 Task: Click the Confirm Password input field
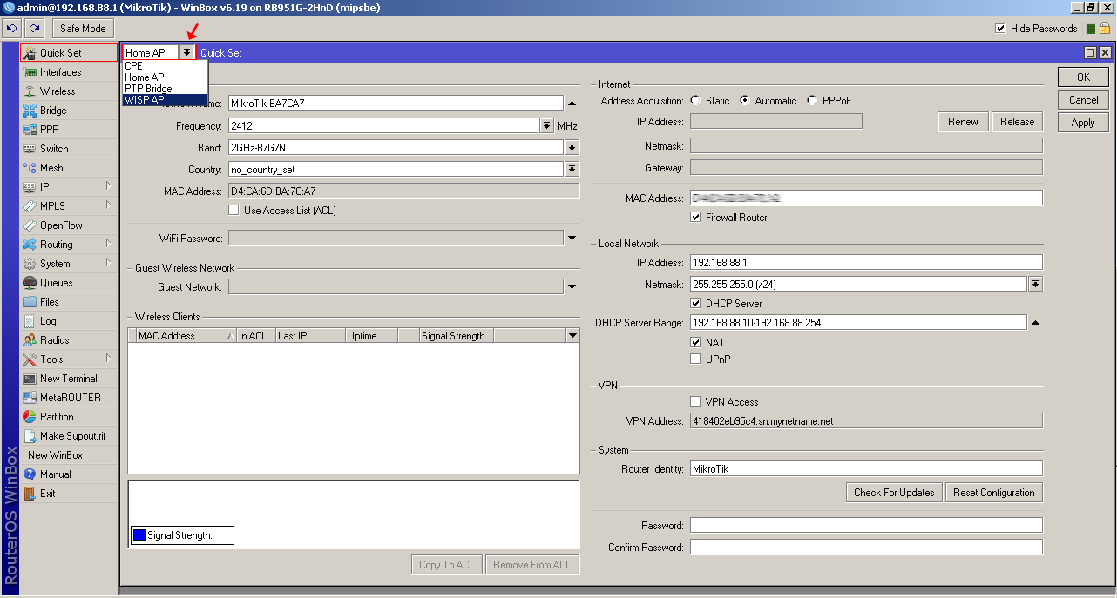point(866,548)
